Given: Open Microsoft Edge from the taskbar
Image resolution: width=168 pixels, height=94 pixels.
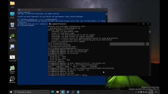Looking at the screenshot, I should 52,92.
